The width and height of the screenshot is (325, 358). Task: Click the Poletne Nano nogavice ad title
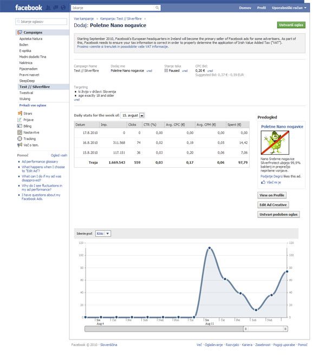(x=282, y=127)
